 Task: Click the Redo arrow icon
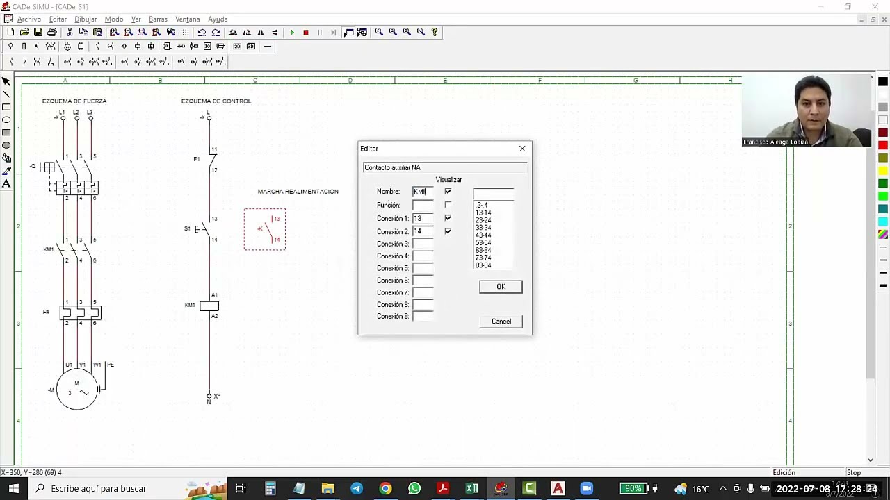click(x=216, y=32)
